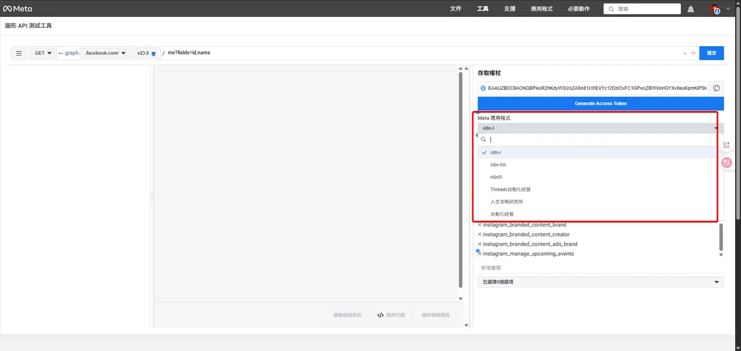The image size is (741, 351).
Task: Click the token info icon
Action: click(x=483, y=88)
